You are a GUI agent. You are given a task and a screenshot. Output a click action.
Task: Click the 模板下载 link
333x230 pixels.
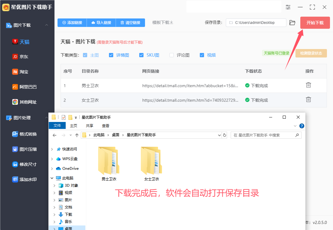click(x=163, y=22)
